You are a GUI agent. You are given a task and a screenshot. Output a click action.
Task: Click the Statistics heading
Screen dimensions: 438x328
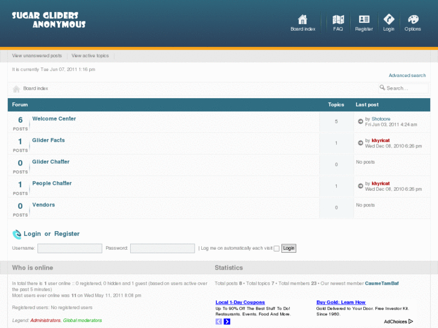[x=229, y=268]
